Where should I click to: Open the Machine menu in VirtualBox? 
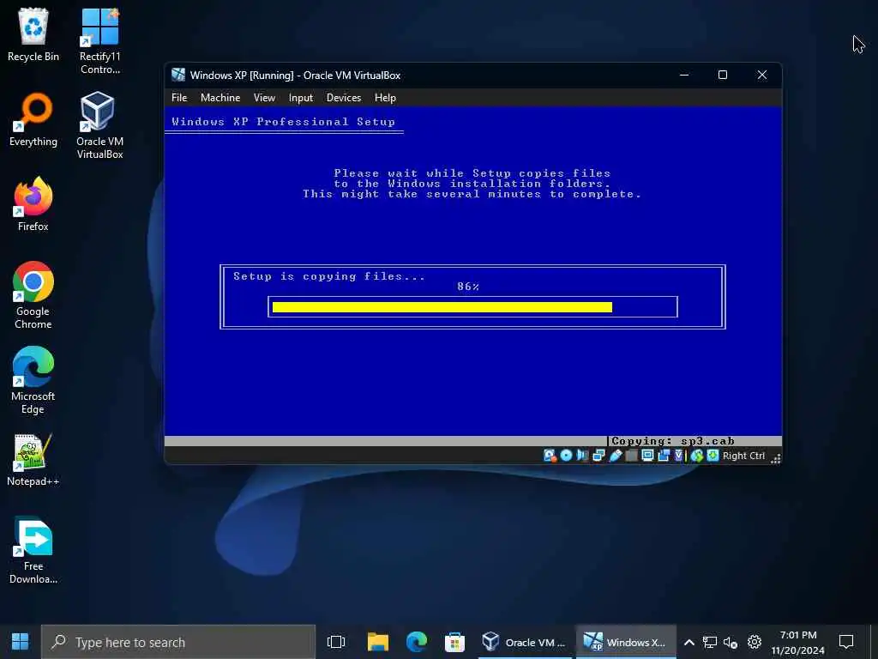[220, 98]
